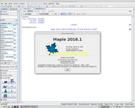This screenshot has width=135, height=108.
Task: Open MapleCloud help question mark button
Action: pos(16,67)
